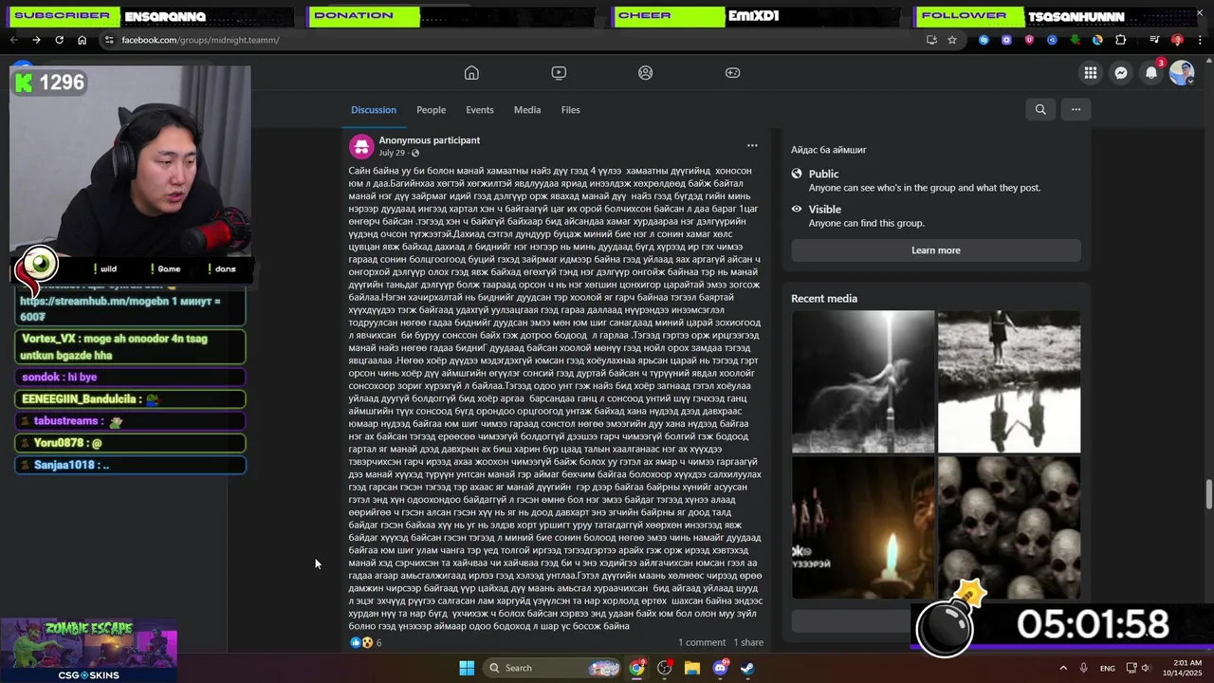Open Messenger chats icon
The image size is (1214, 683).
1121,73
